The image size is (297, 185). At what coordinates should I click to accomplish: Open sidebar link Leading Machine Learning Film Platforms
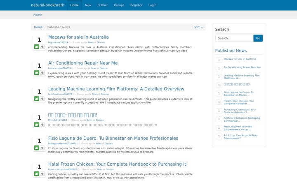241,76
